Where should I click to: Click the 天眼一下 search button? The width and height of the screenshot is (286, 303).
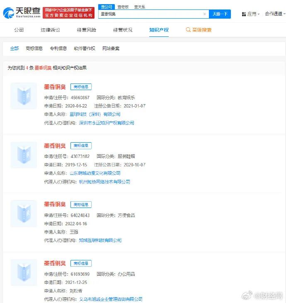[x=220, y=14]
